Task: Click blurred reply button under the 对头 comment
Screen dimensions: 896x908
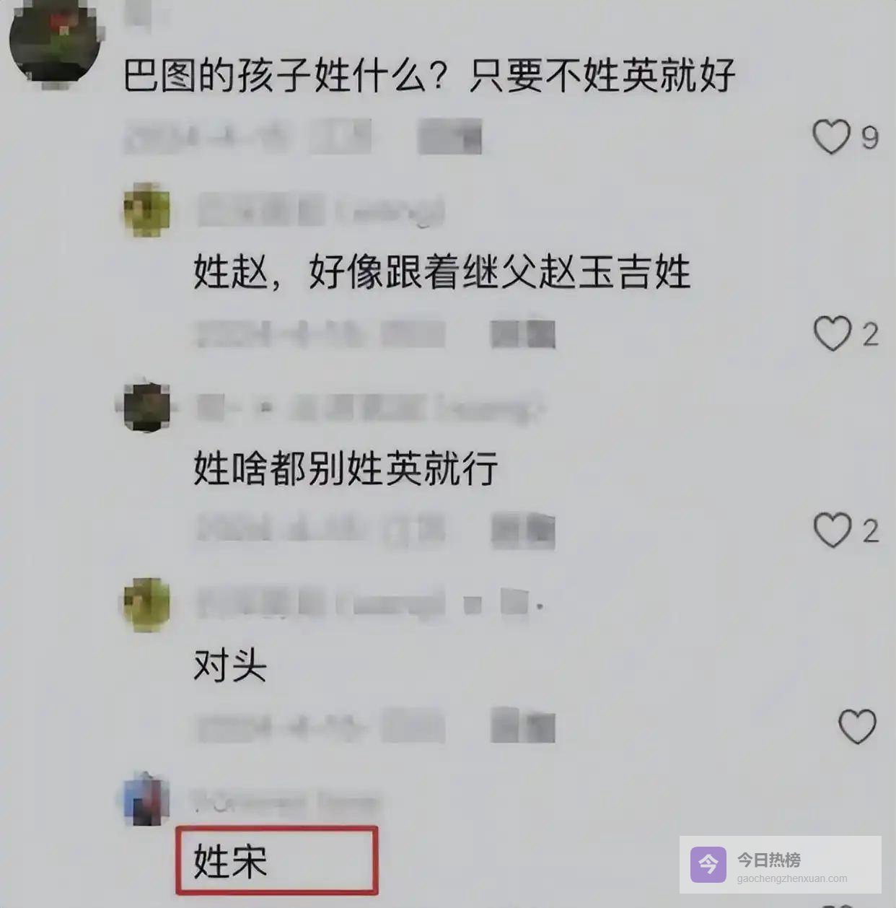Action: 523,726
